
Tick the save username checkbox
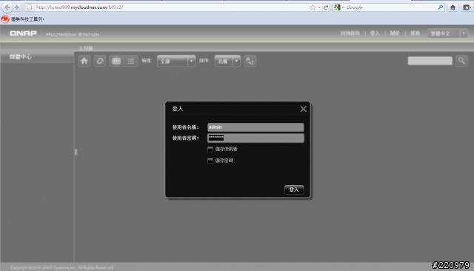click(210, 150)
